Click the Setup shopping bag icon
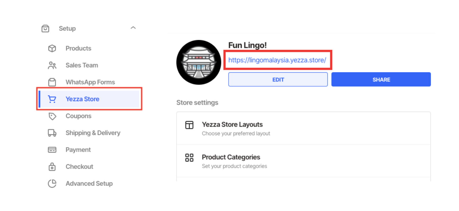This screenshot has height=211, width=459. (45, 29)
